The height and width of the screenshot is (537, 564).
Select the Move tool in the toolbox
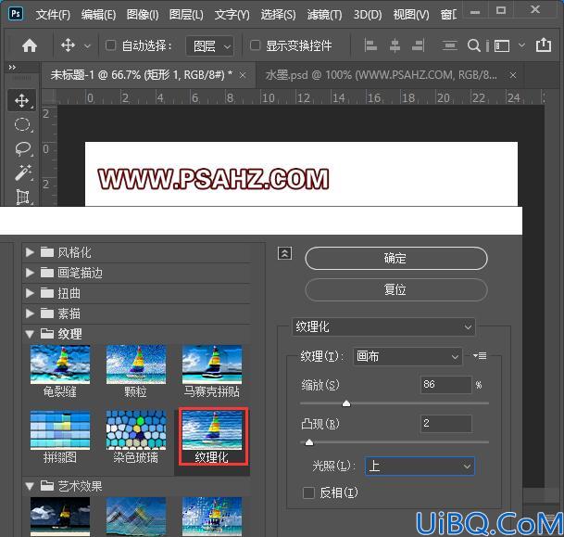pos(22,100)
